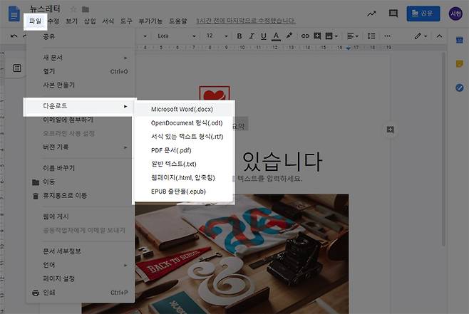Open the Calendar side panel icon
The image size is (469, 314).
click(x=460, y=40)
